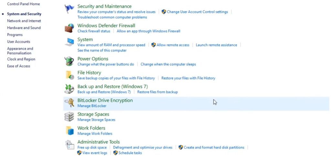Screen dimensions: 331x156
Task: Click the Back up and Restore icon
Action: tap(69, 89)
